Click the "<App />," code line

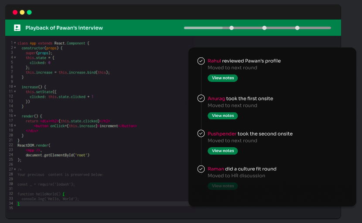(34, 150)
